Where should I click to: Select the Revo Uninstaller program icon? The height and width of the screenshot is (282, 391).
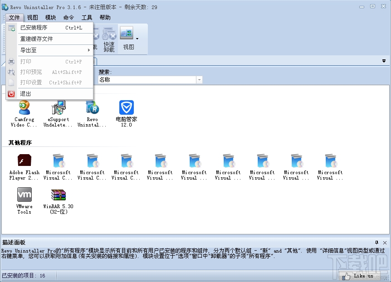pos(92,109)
